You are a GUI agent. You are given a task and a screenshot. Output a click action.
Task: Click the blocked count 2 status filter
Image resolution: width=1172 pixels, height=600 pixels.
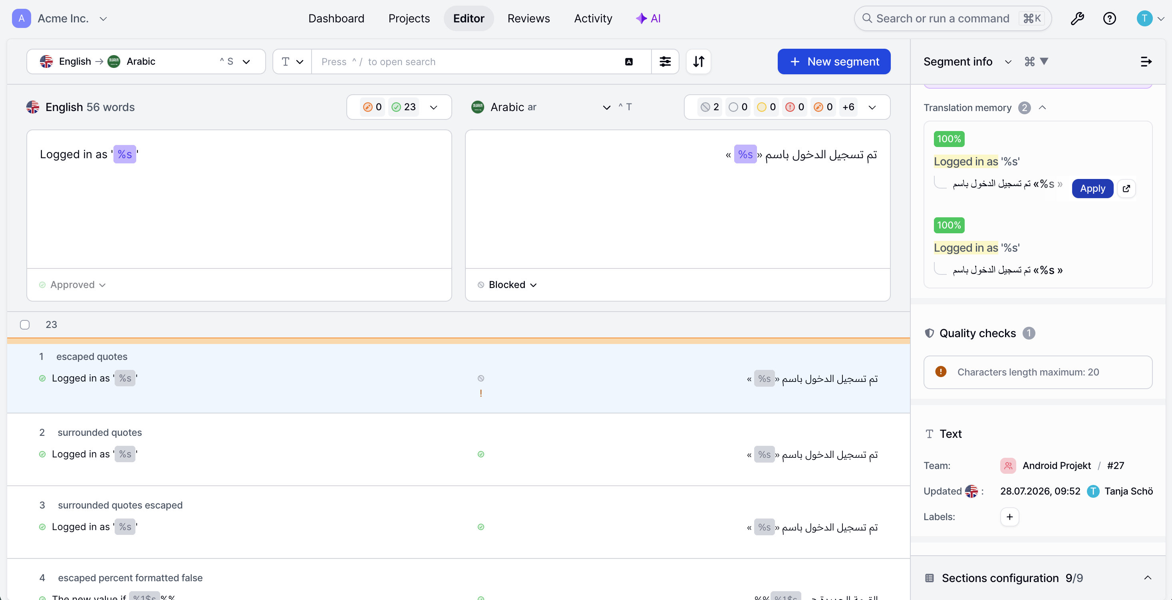710,107
